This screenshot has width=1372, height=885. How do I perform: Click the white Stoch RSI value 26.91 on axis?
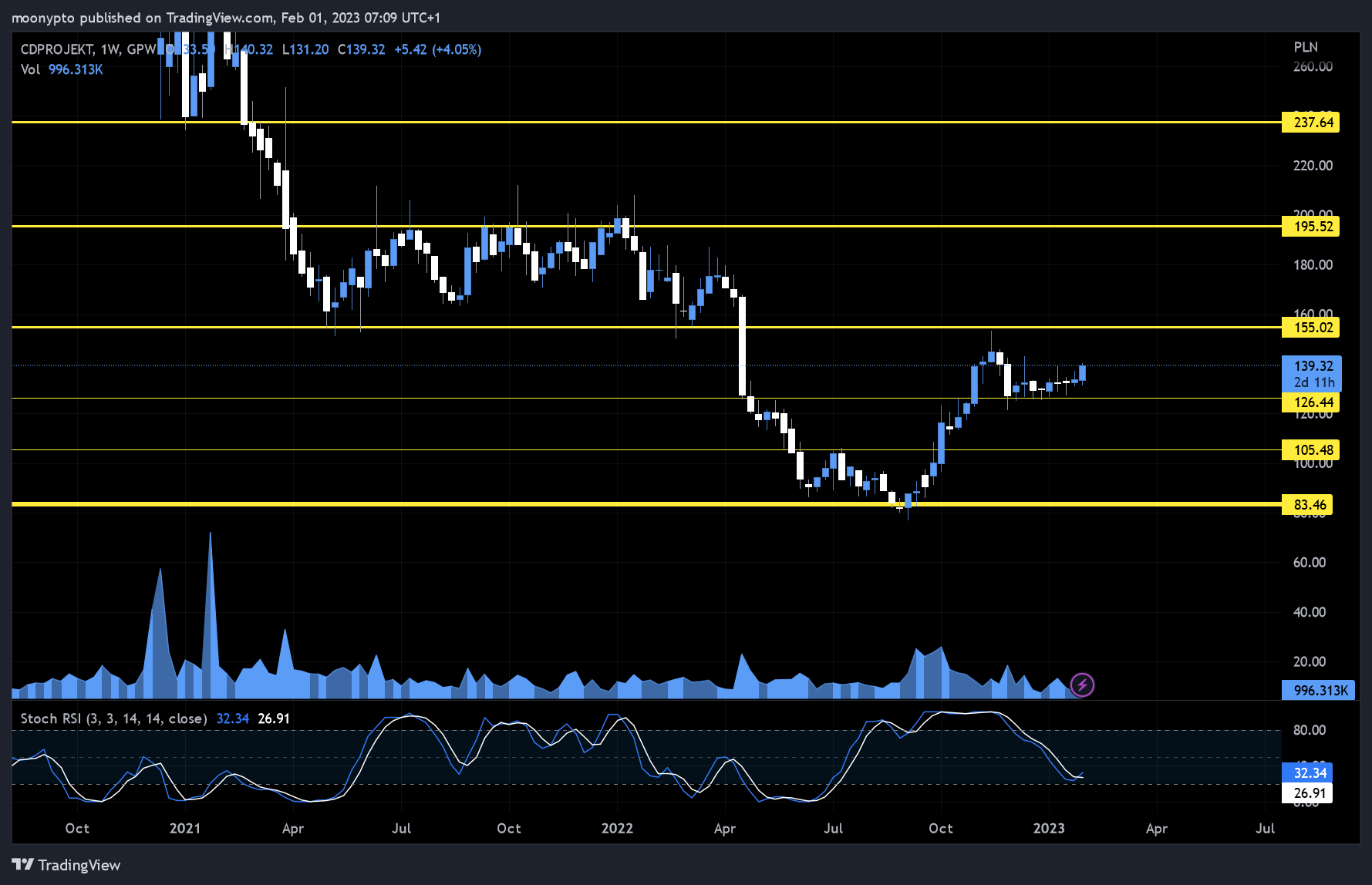pyautogui.click(x=1307, y=792)
